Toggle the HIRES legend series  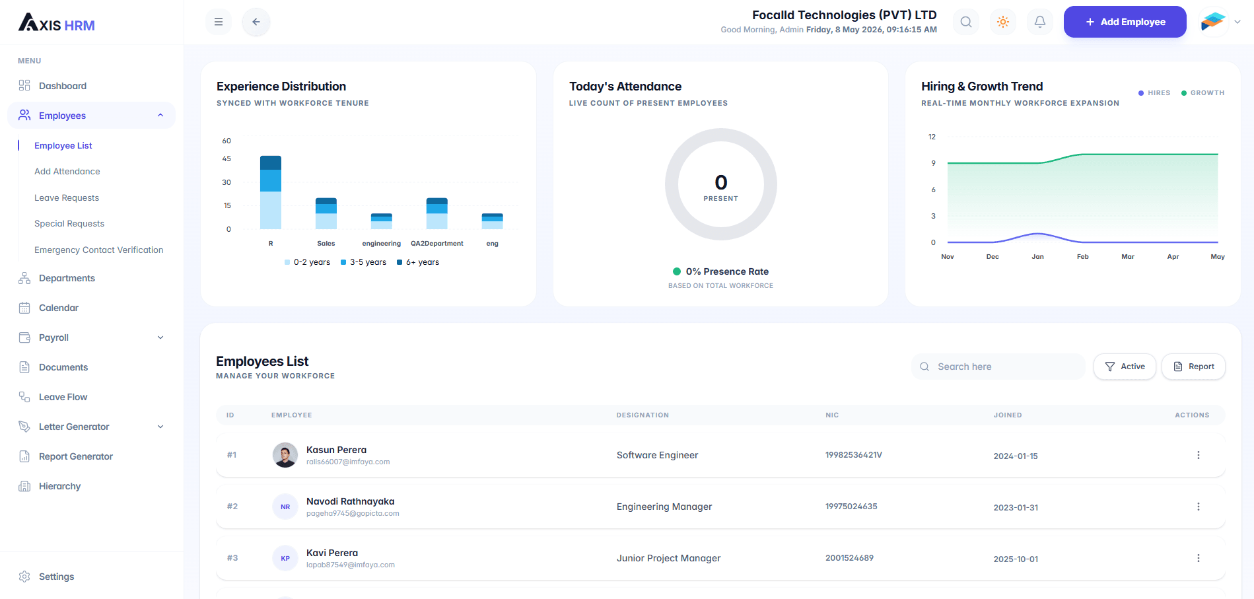[1154, 93]
